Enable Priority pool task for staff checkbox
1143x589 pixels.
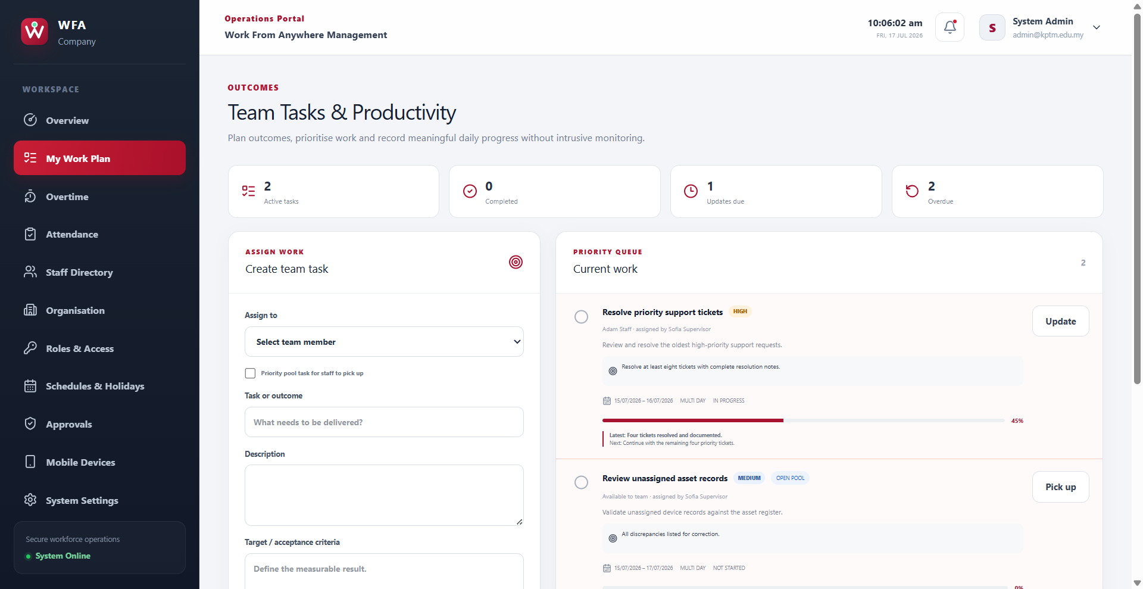click(250, 373)
